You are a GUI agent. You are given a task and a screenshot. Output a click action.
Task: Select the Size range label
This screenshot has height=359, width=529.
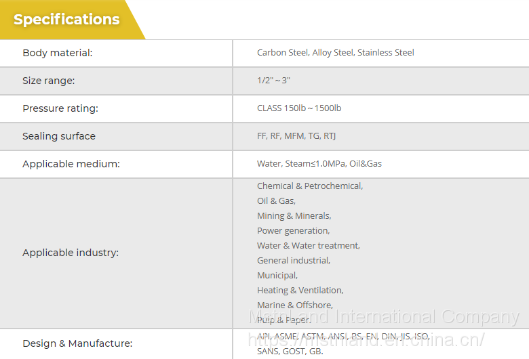49,81
